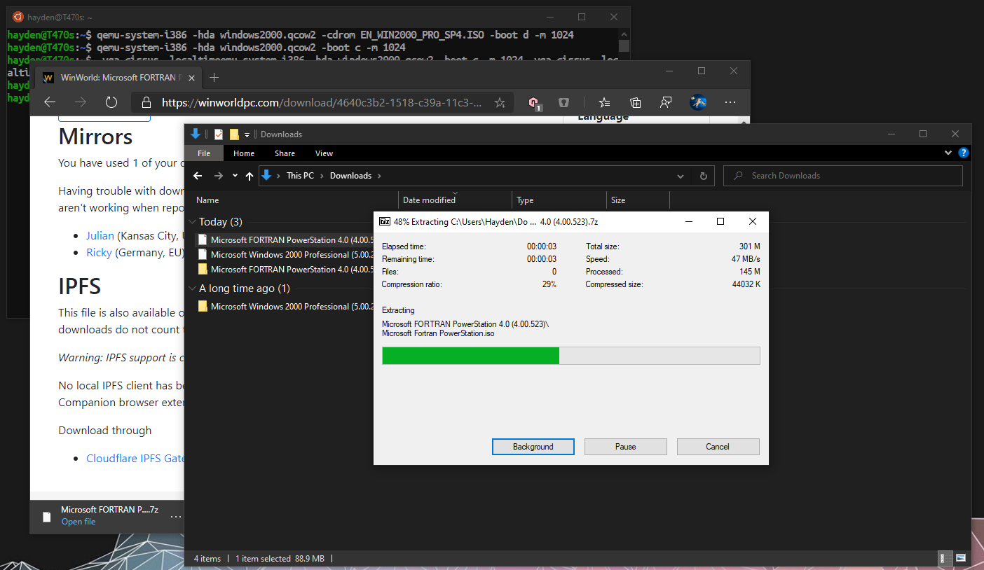The width and height of the screenshot is (984, 570).
Task: Click the Ubuntu terminal title icon
Action: click(x=18, y=17)
